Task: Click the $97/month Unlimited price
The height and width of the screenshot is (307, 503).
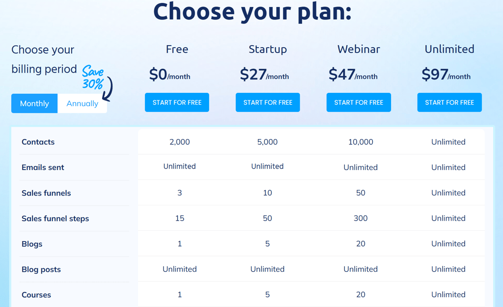Action: click(446, 75)
